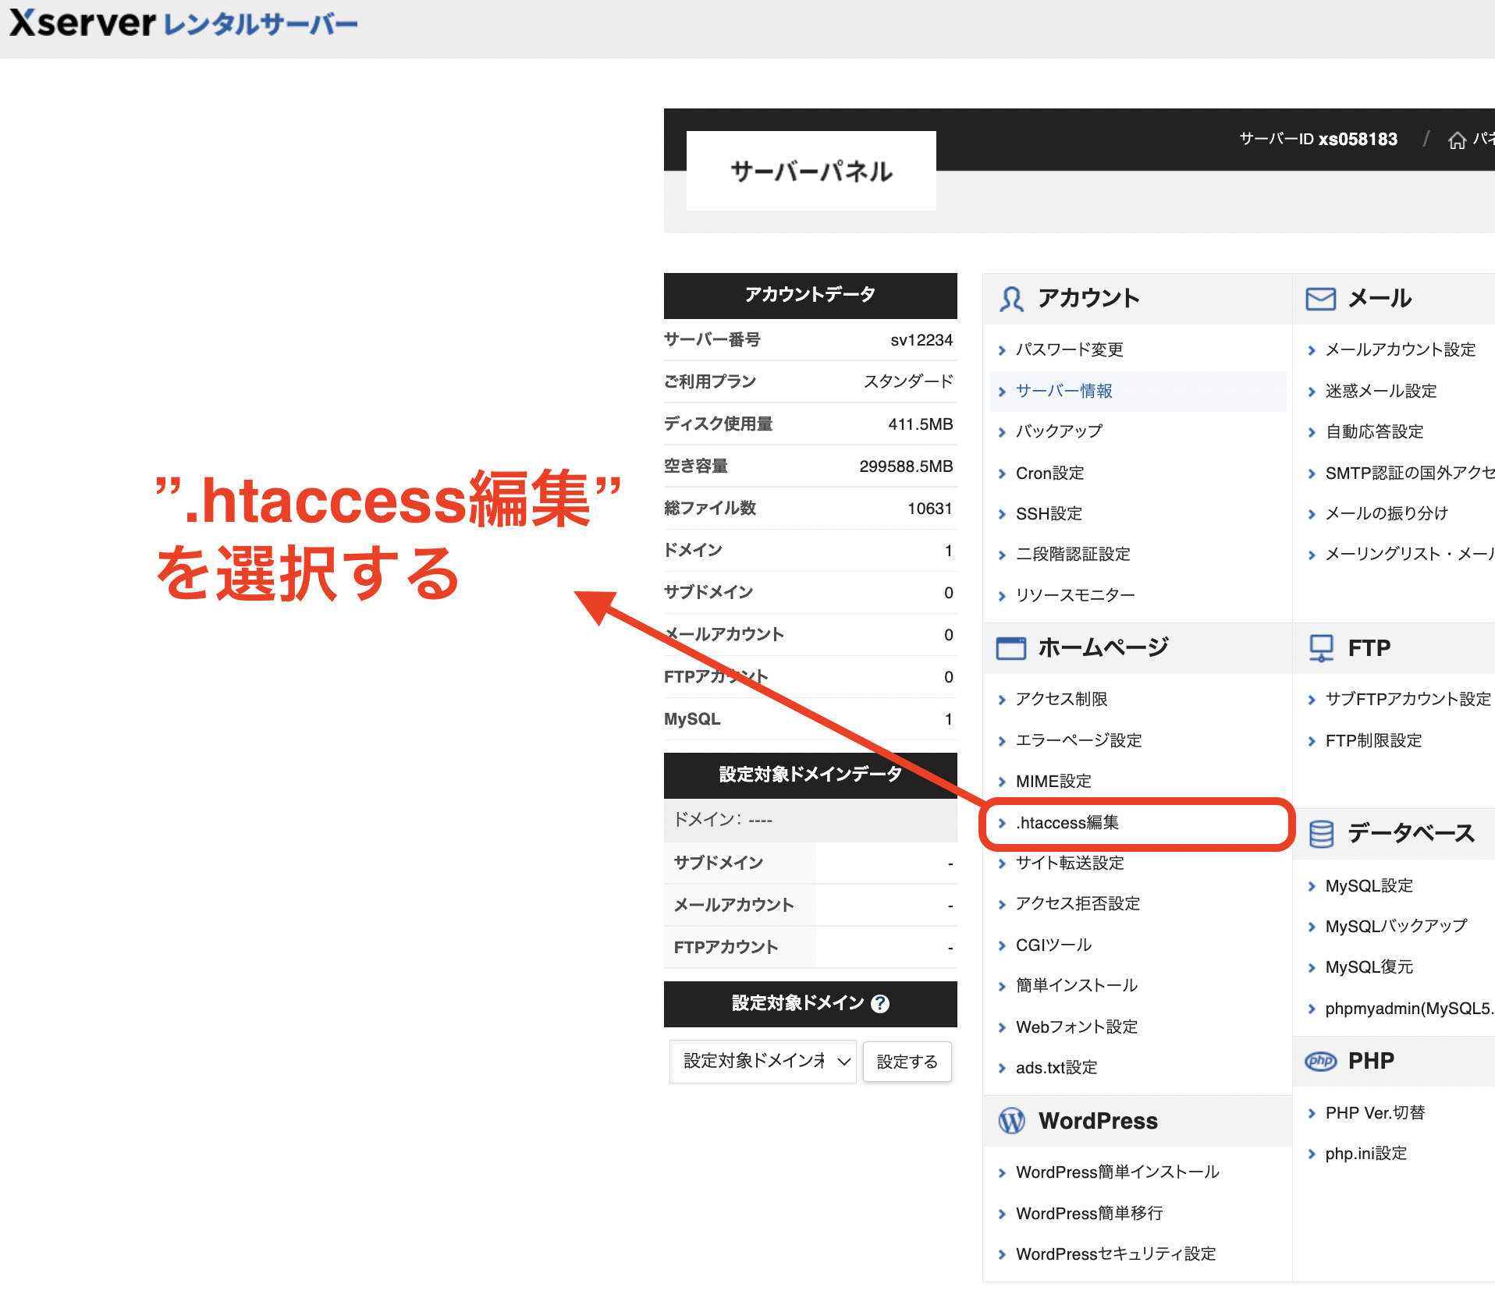Open アクセス拒否設定 link
1495x1298 pixels.
tap(1078, 903)
